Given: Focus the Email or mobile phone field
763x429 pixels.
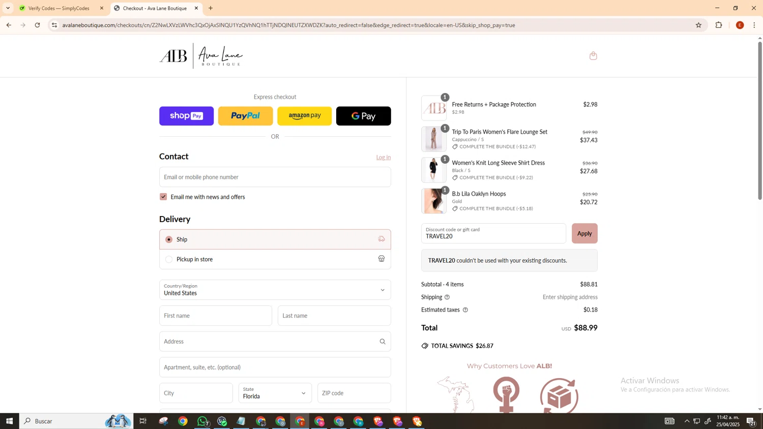Looking at the screenshot, I should click(x=275, y=177).
